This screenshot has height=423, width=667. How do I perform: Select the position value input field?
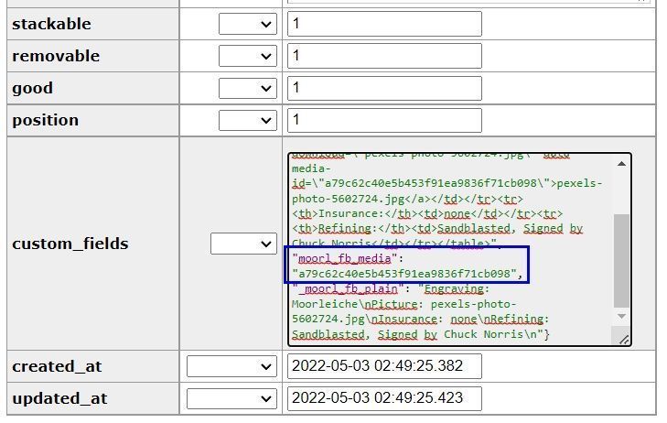tap(384, 120)
